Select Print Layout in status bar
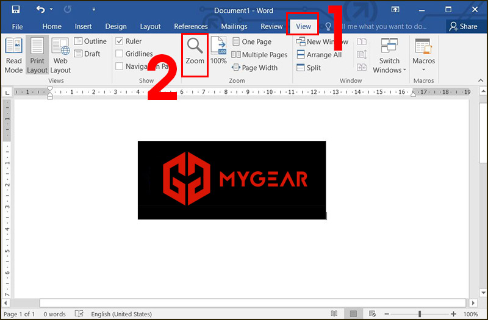The width and height of the screenshot is (488, 320). pyautogui.click(x=353, y=314)
